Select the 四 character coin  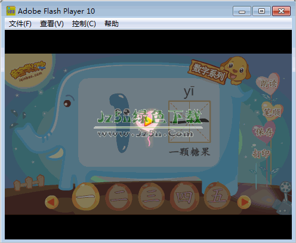click(184, 197)
